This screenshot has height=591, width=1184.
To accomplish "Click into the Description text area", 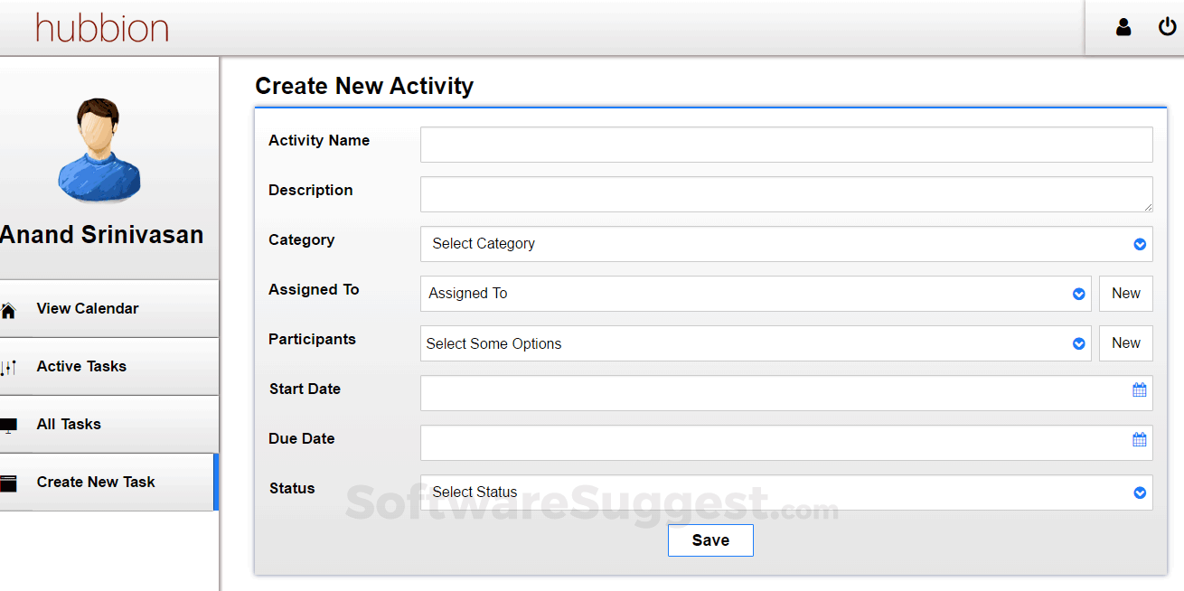I will tap(785, 194).
